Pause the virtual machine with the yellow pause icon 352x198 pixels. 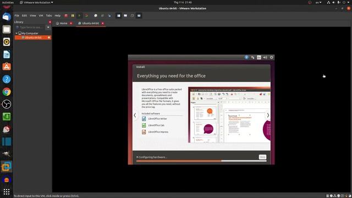click(73, 16)
